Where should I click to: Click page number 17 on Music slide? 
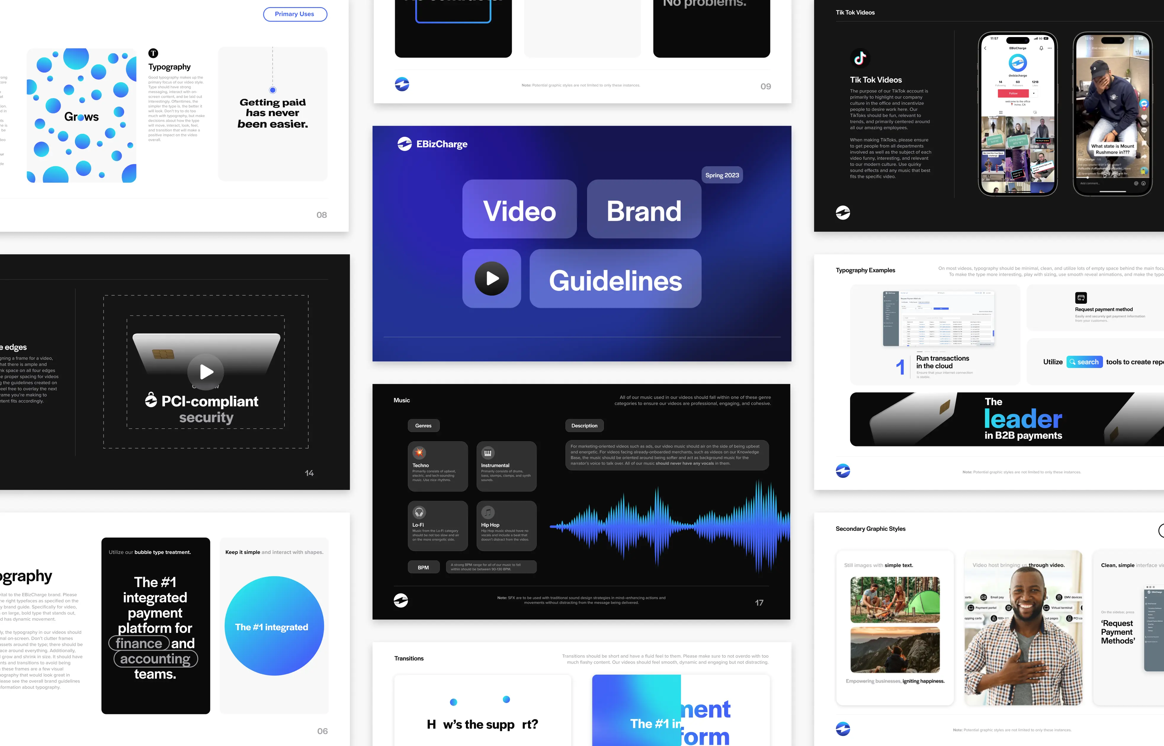tap(759, 603)
